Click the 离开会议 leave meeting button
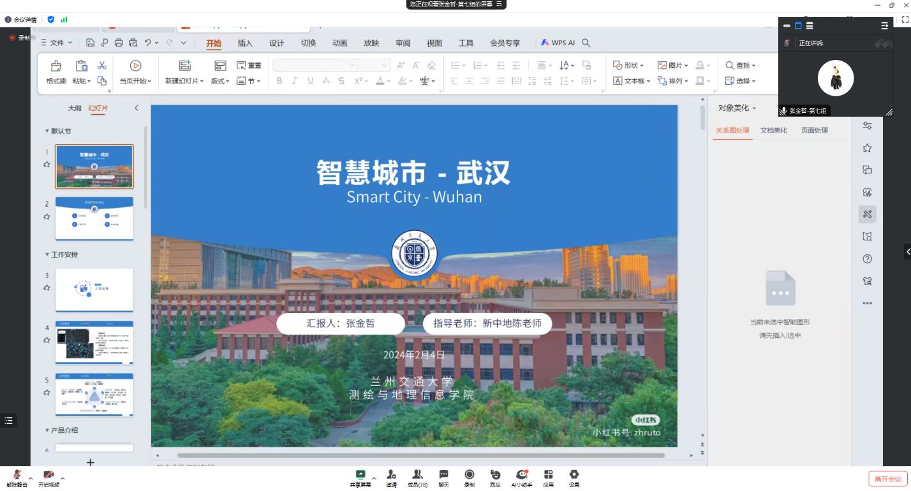Image resolution: width=911 pixels, height=491 pixels. coord(887,479)
